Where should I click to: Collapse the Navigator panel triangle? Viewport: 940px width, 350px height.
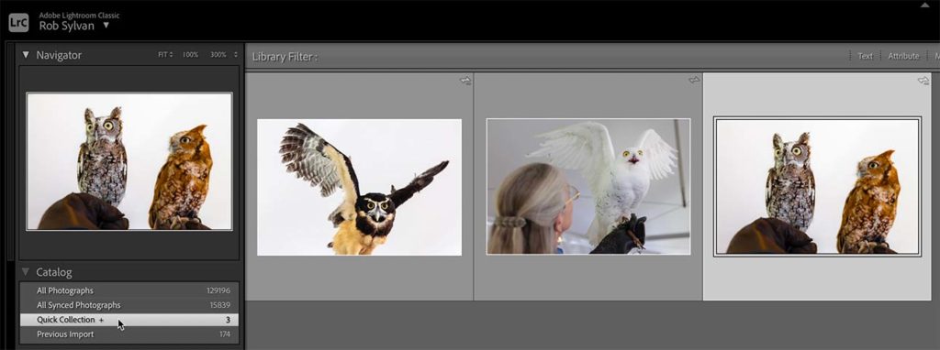(x=26, y=54)
